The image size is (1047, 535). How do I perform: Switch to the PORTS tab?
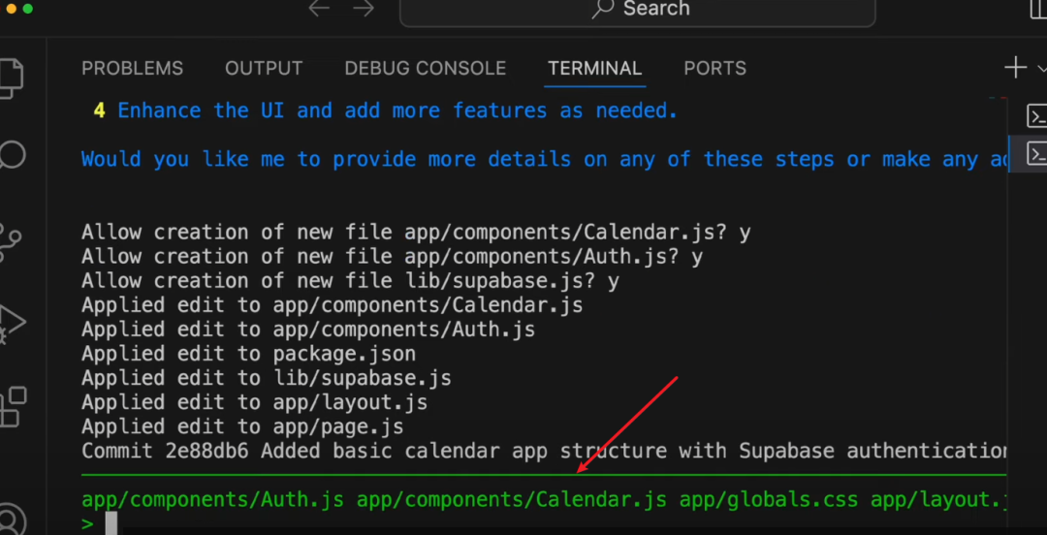pyautogui.click(x=715, y=68)
